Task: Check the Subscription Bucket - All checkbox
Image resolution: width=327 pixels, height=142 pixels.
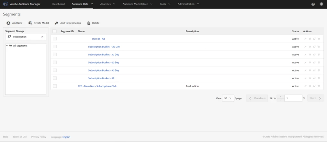Action: [55, 78]
